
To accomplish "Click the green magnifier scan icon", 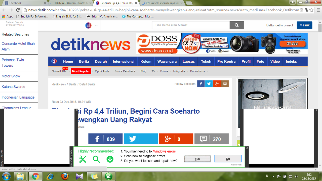I will point(96,159).
